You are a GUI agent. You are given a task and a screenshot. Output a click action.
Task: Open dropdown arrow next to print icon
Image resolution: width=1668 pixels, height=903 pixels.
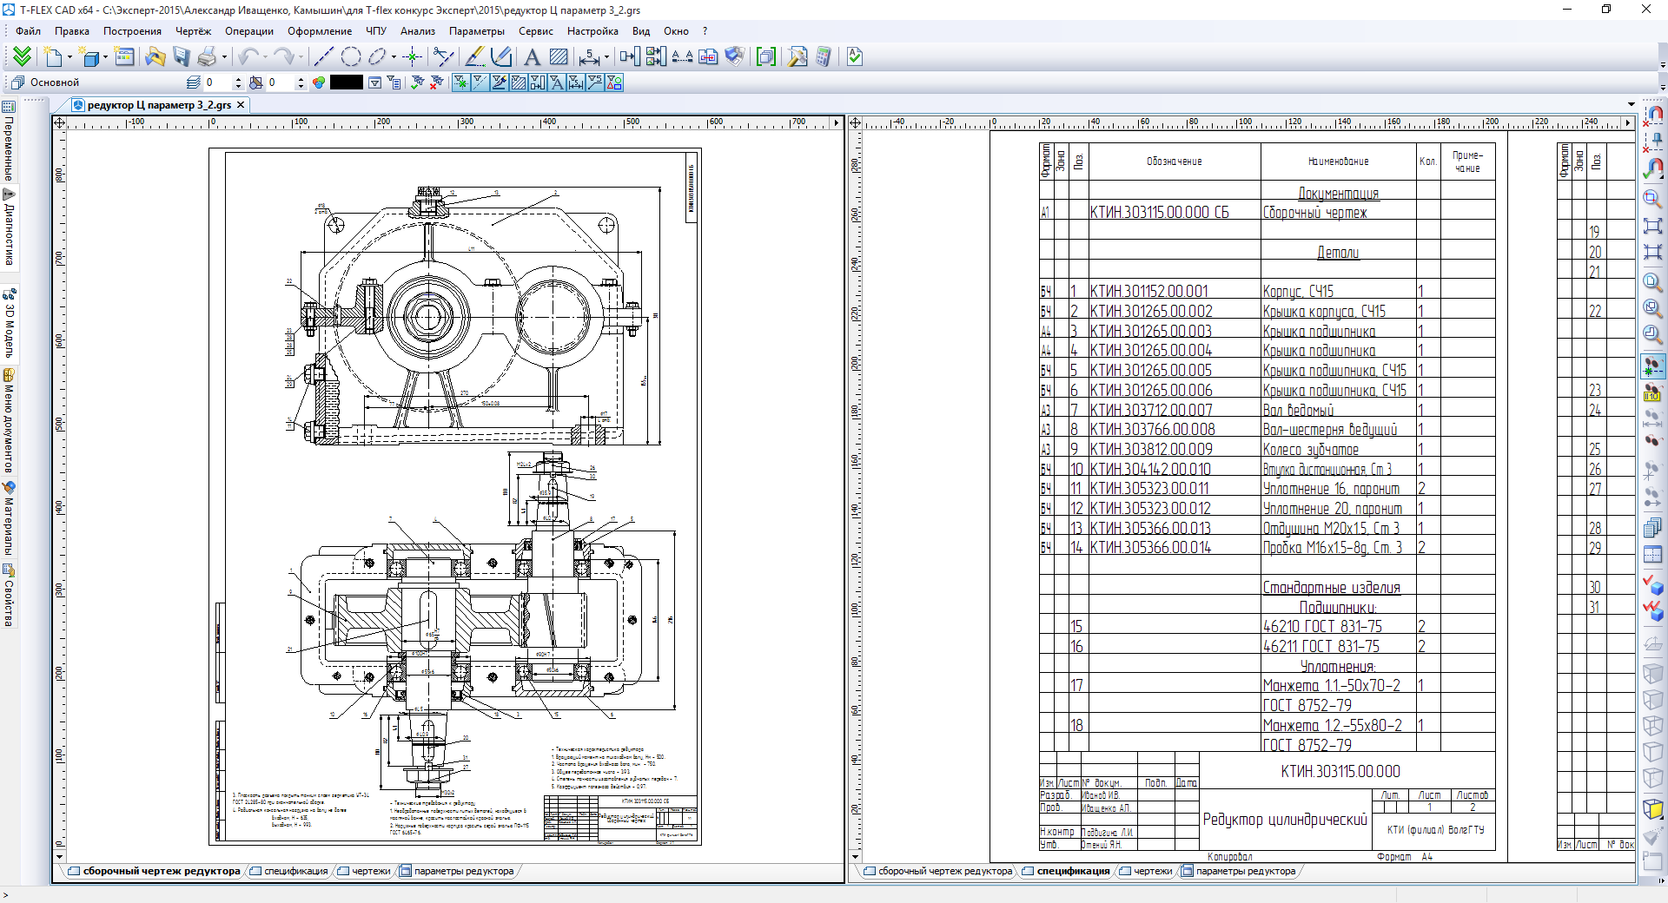click(224, 57)
